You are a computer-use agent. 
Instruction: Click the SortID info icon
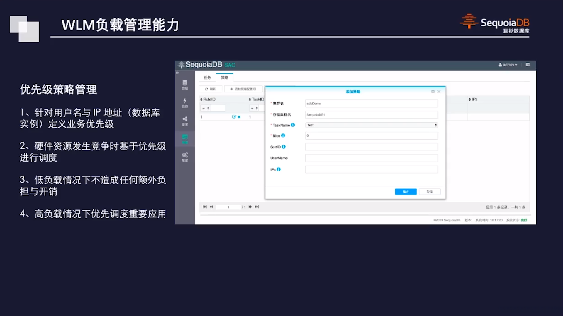(x=284, y=147)
